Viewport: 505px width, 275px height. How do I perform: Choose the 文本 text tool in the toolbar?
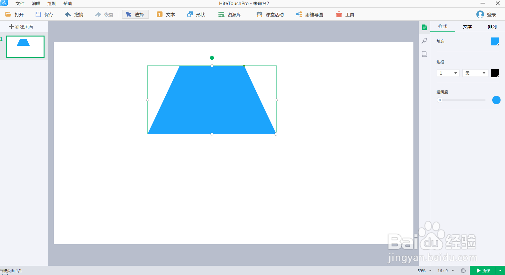[166, 15]
